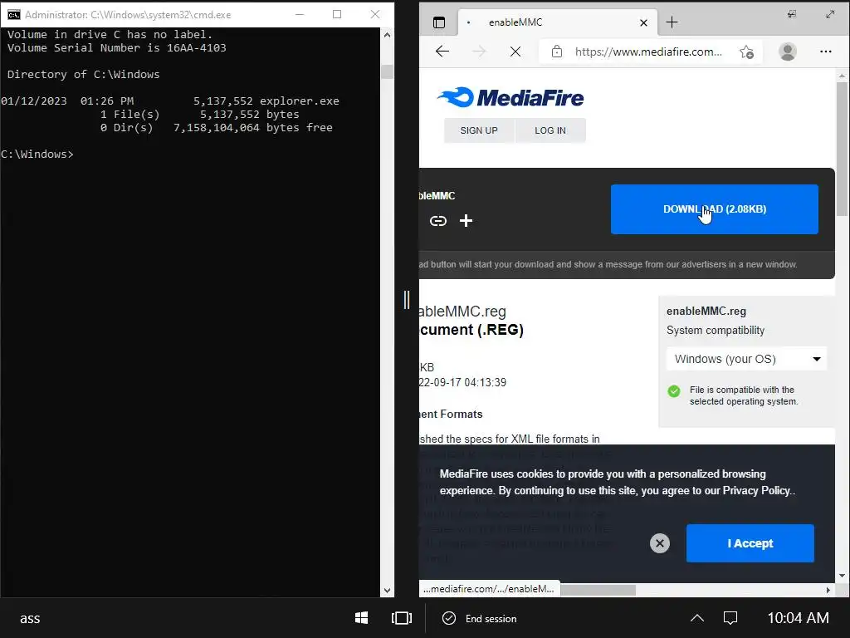
Task: Click the C:\Windows> command prompt line
Action: click(37, 154)
